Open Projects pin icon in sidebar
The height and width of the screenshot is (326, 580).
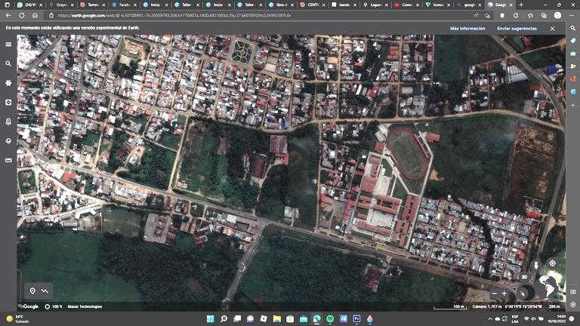coord(8,121)
